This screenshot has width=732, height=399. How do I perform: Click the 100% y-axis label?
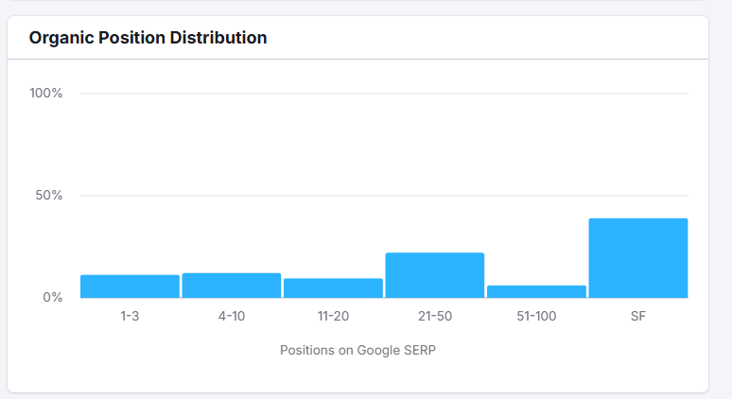(x=46, y=94)
